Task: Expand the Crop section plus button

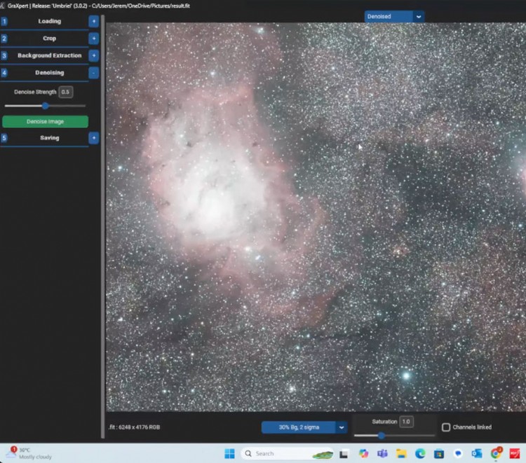Action: click(x=94, y=39)
